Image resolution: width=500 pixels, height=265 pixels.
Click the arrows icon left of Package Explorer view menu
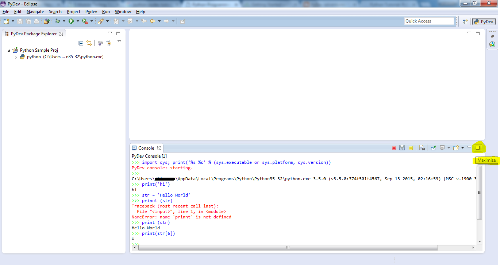[108, 43]
